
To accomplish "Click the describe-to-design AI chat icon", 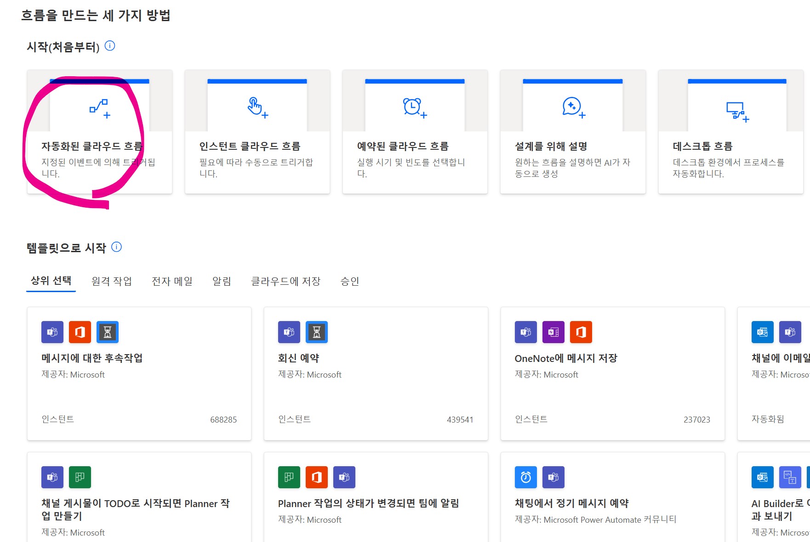I will pyautogui.click(x=574, y=108).
